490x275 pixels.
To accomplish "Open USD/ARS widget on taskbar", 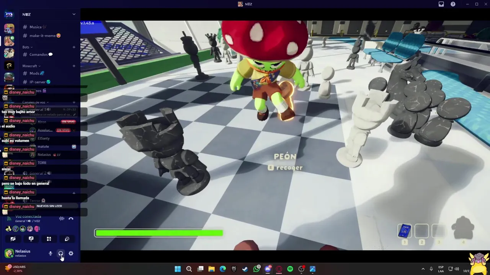I will point(15,269).
